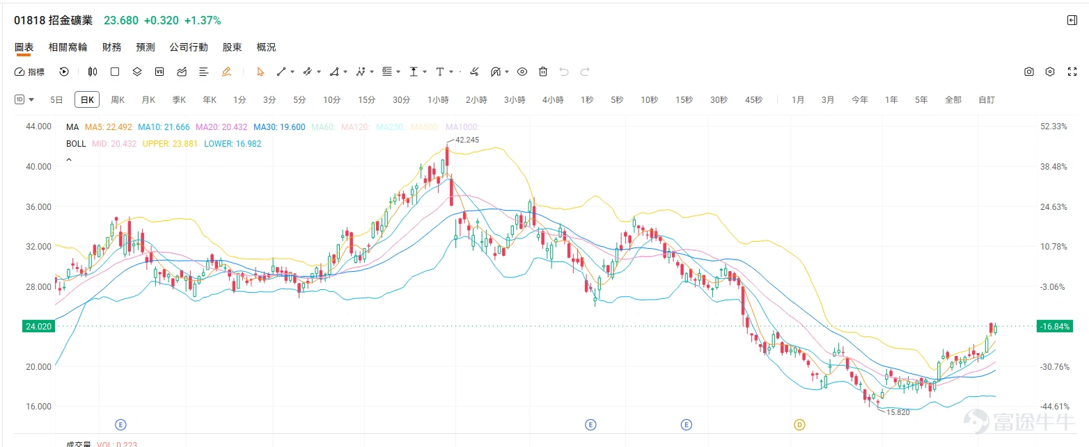Click the text-lines list icon
The height and width of the screenshot is (447, 1089).
pos(204,72)
